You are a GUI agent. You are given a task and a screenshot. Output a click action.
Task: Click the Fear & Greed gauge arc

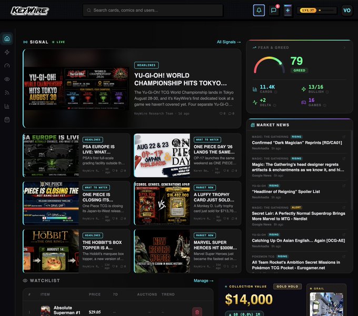(x=269, y=65)
